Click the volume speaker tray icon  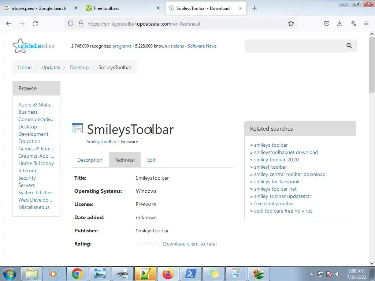point(338,274)
